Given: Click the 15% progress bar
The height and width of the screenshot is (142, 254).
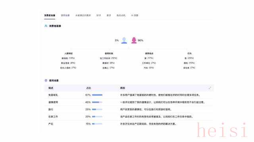Looking at the screenshot, I should point(97,124).
